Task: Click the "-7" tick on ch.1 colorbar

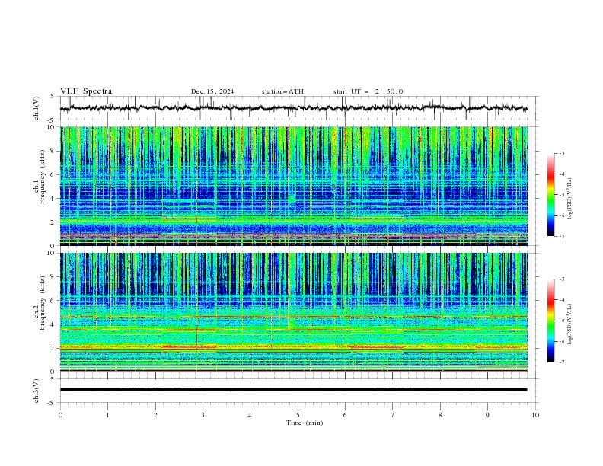Action: point(561,236)
